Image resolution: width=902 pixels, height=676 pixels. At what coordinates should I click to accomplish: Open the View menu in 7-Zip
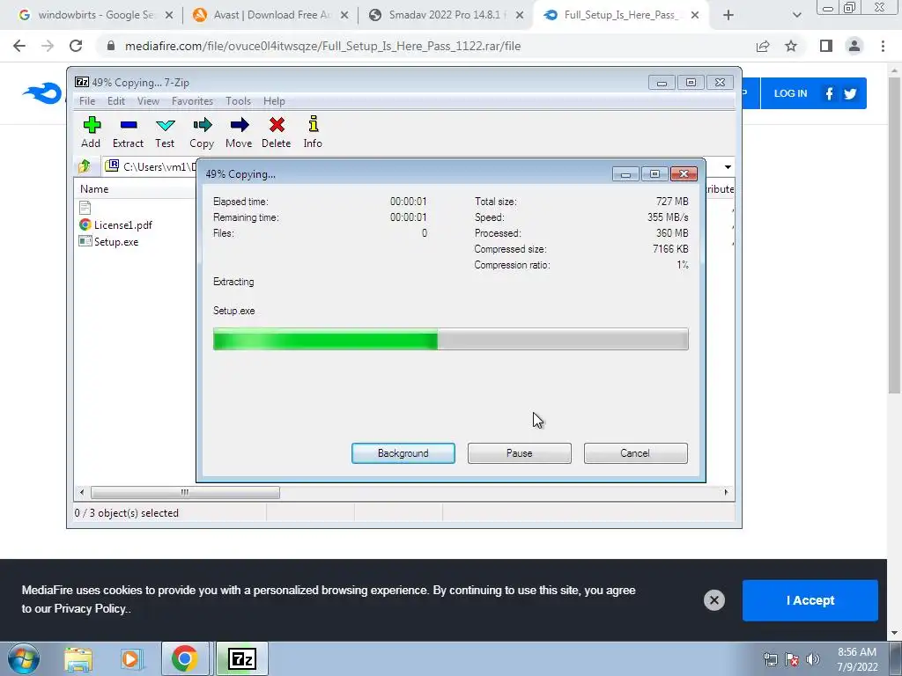coord(148,101)
